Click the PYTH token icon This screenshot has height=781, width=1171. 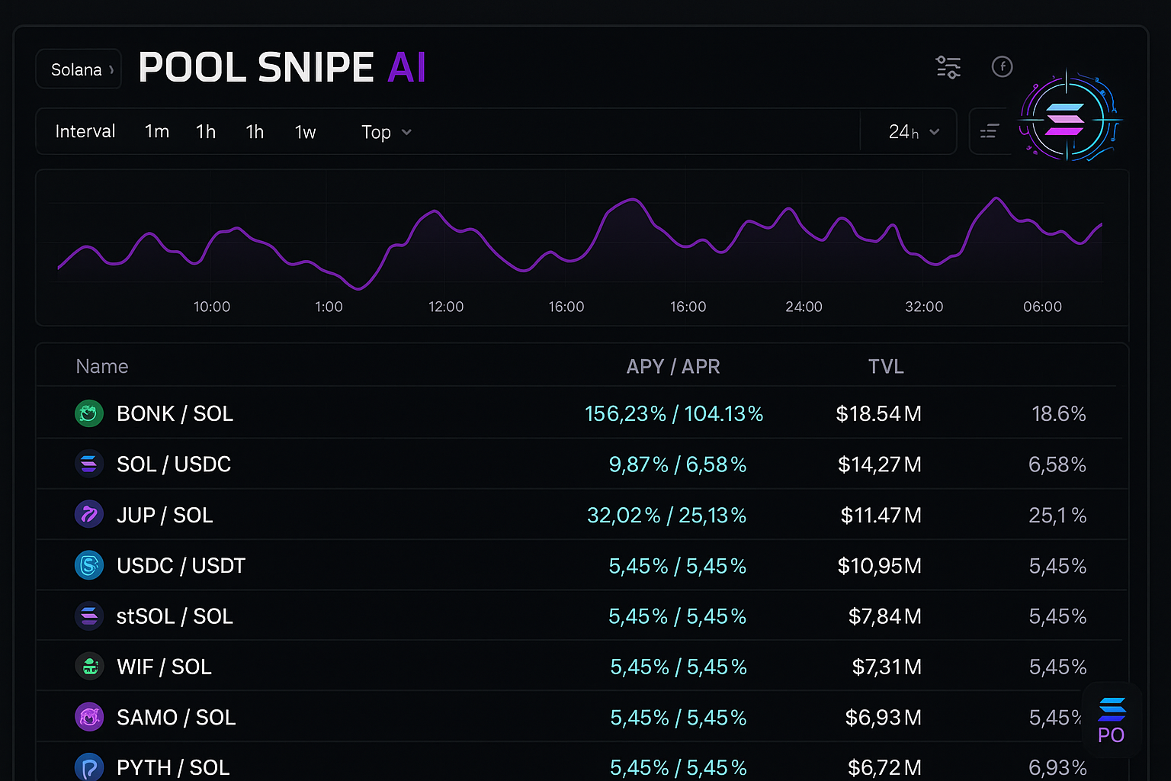[89, 767]
